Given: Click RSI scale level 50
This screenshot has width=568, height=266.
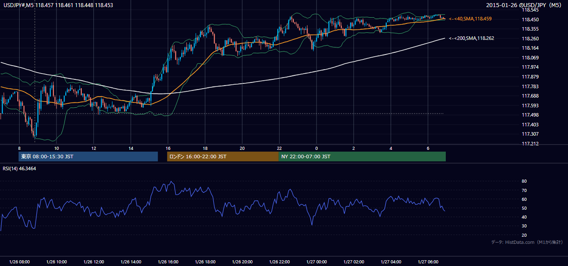Looking at the screenshot, I should point(524,208).
